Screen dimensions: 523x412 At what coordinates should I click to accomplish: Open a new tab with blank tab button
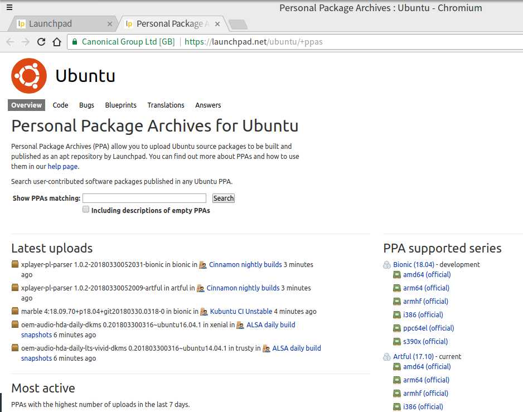pyautogui.click(x=238, y=24)
